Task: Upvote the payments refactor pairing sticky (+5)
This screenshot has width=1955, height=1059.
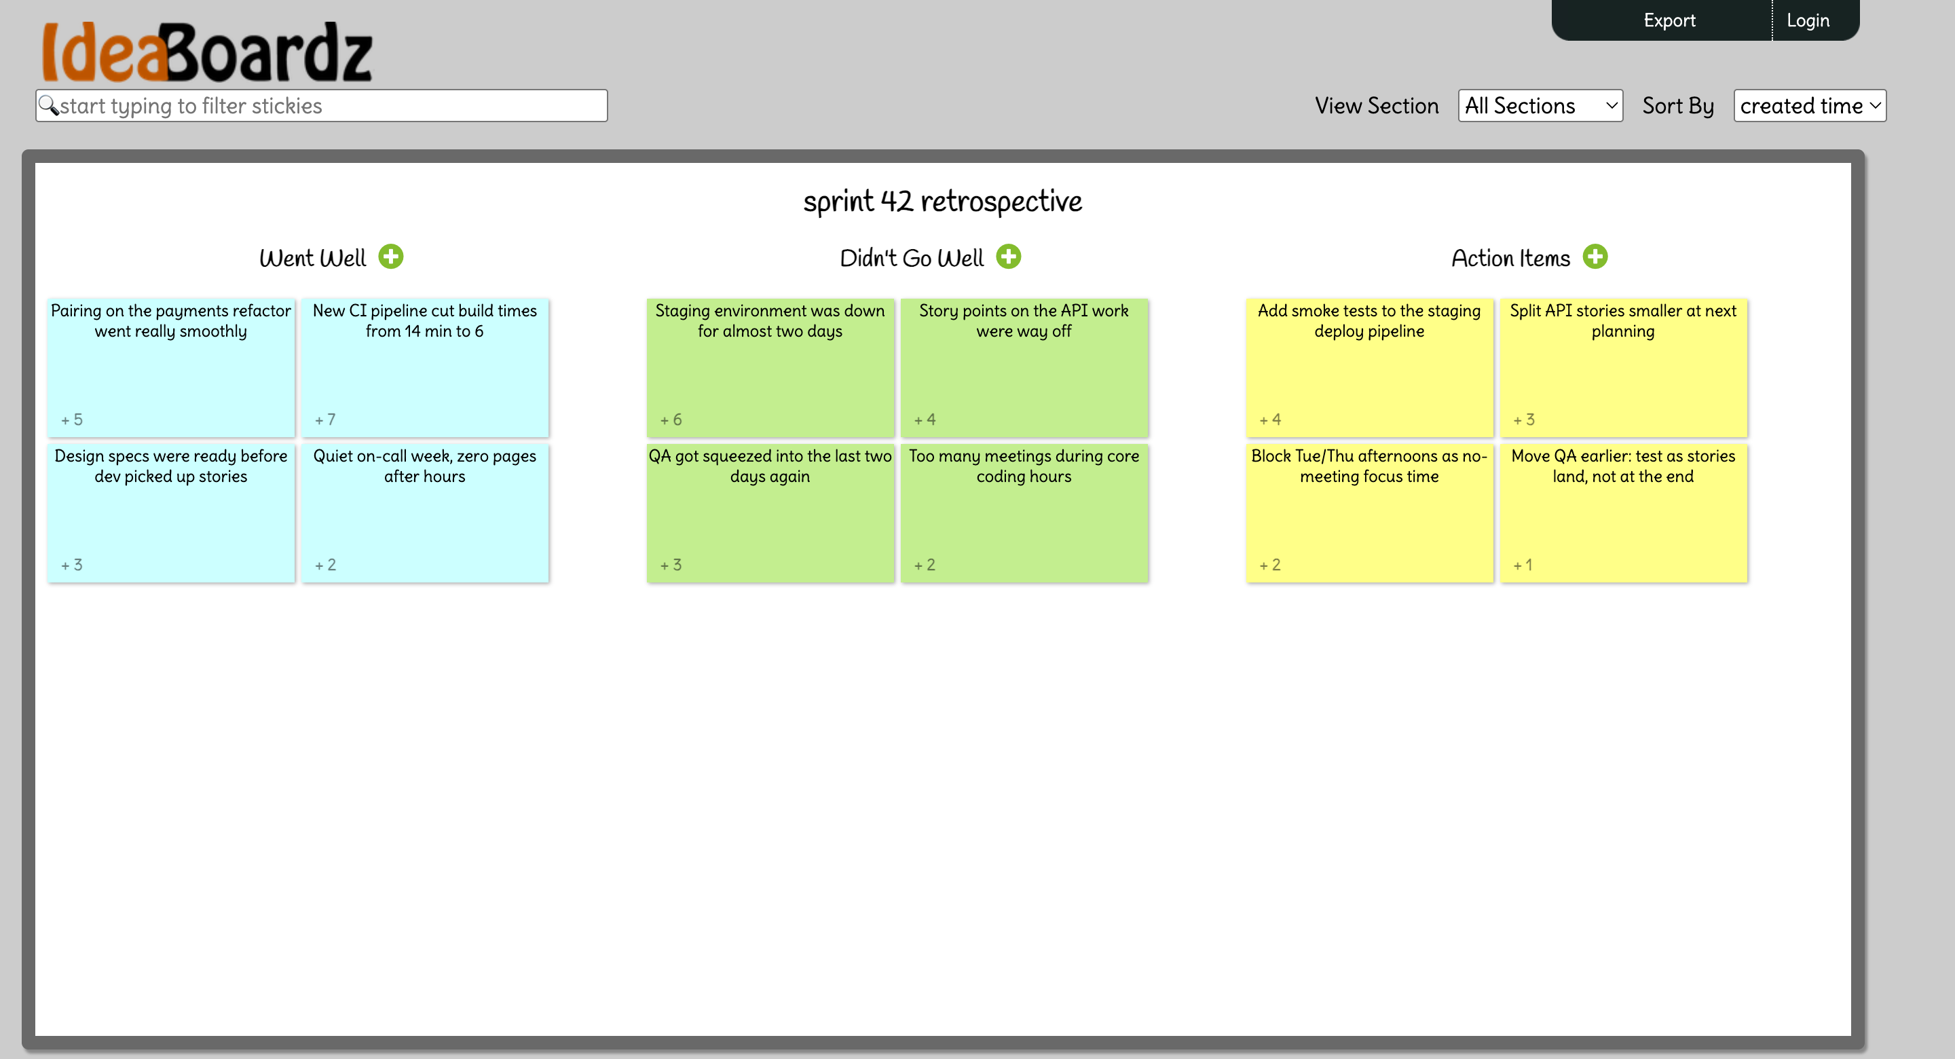Action: click(72, 420)
